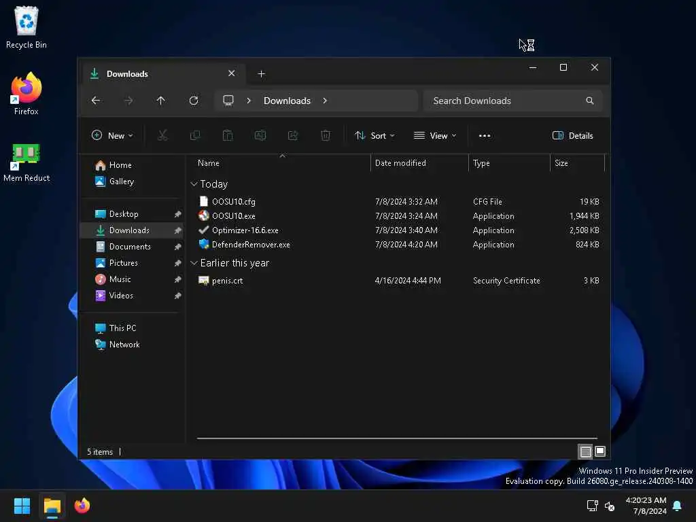Click the network status tray icon
Image resolution: width=696 pixels, height=522 pixels.
pos(592,506)
